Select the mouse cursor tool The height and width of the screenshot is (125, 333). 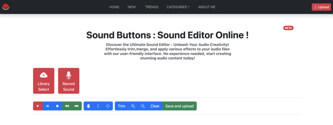(88, 106)
